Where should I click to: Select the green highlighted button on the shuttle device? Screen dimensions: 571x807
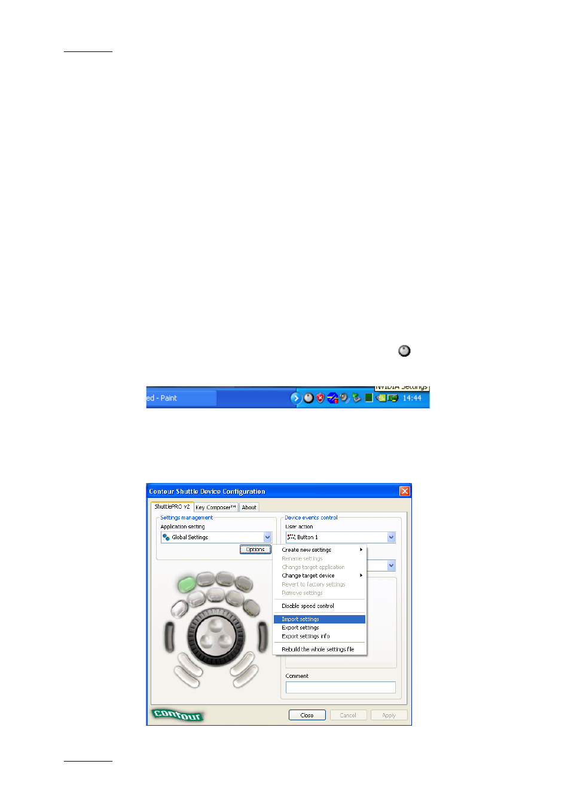187,584
